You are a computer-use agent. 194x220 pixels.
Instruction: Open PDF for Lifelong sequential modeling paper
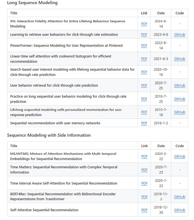pos(144,112)
